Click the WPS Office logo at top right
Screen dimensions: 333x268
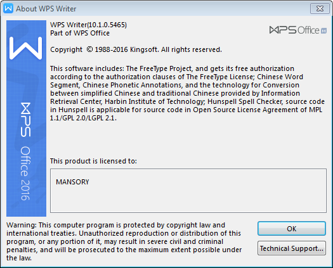click(x=294, y=30)
